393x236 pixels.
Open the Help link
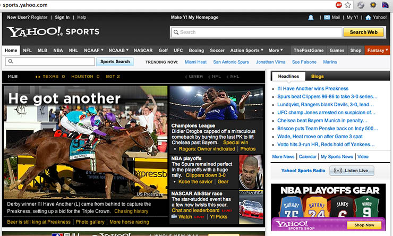81,18
